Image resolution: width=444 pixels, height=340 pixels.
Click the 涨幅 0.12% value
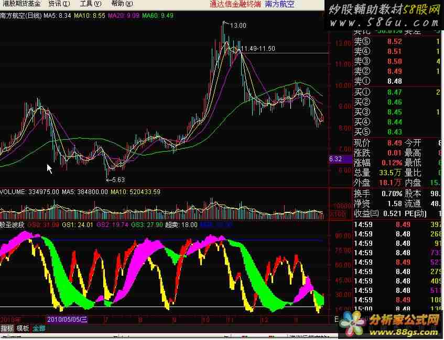pos(392,163)
